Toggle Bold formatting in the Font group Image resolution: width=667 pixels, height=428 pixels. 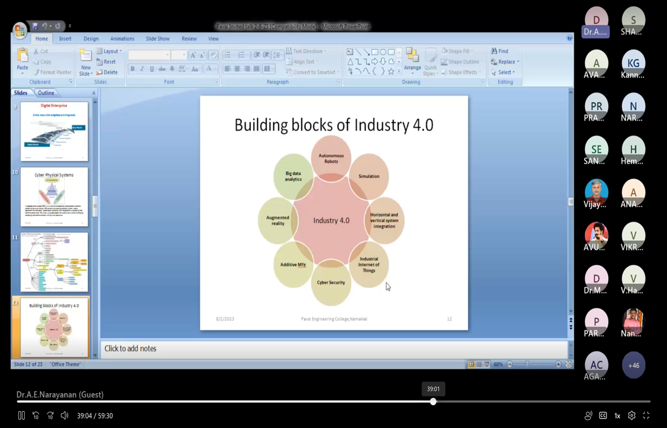(x=132, y=69)
